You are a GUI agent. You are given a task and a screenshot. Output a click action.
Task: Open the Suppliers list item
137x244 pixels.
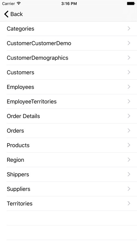tap(68, 189)
